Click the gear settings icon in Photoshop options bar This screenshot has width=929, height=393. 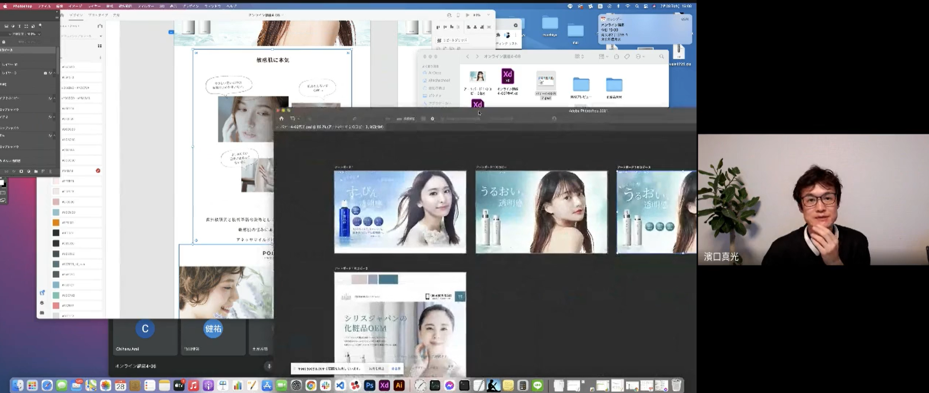(432, 119)
